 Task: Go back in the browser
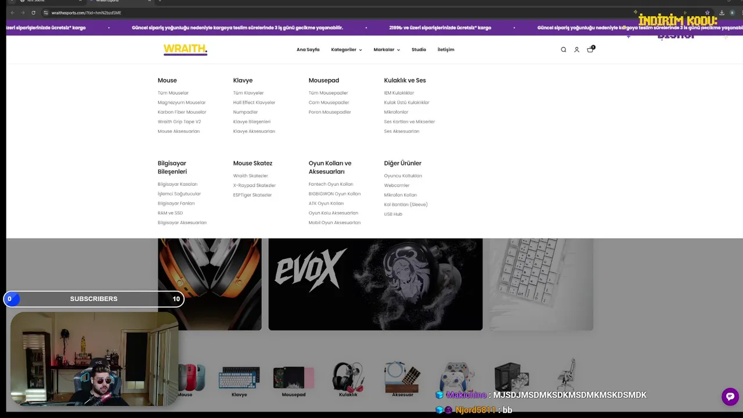[12, 13]
